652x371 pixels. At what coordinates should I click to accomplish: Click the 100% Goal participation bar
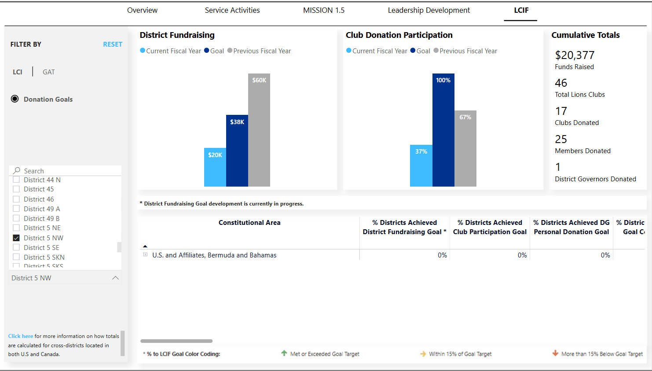(x=443, y=130)
